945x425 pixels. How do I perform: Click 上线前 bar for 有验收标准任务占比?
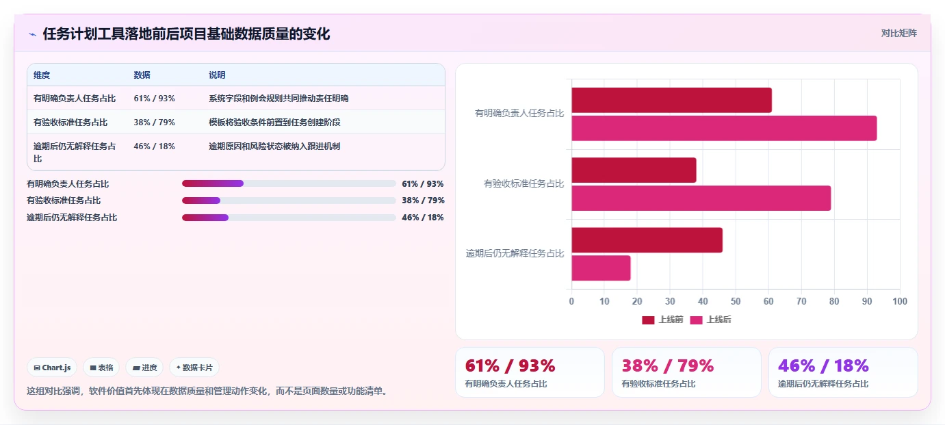point(634,170)
